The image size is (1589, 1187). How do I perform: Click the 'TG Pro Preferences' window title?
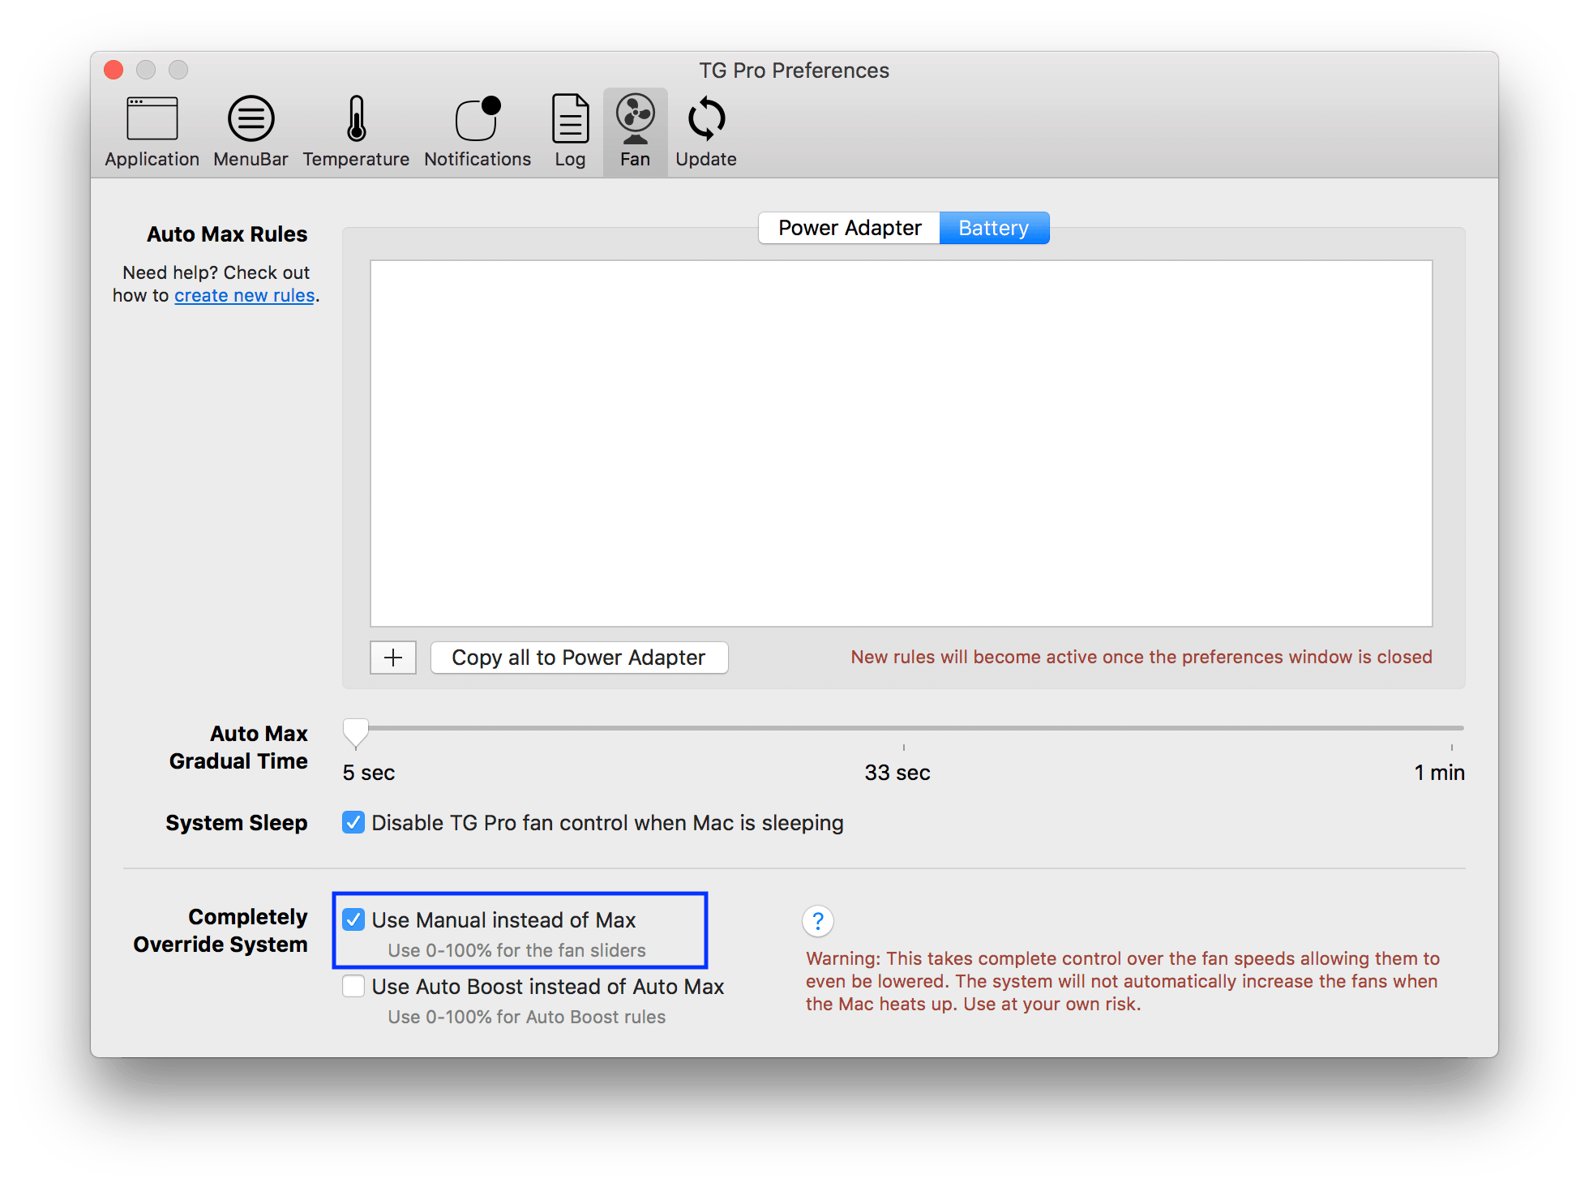794,71
